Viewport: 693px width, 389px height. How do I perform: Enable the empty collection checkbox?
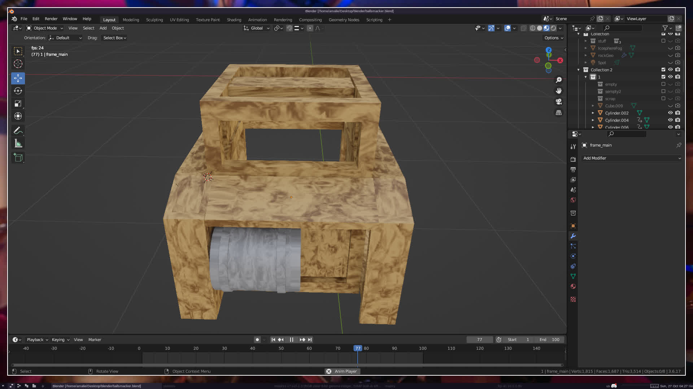click(663, 84)
